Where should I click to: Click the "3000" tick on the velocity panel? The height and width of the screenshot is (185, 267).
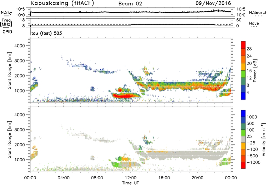(x=19, y=130)
